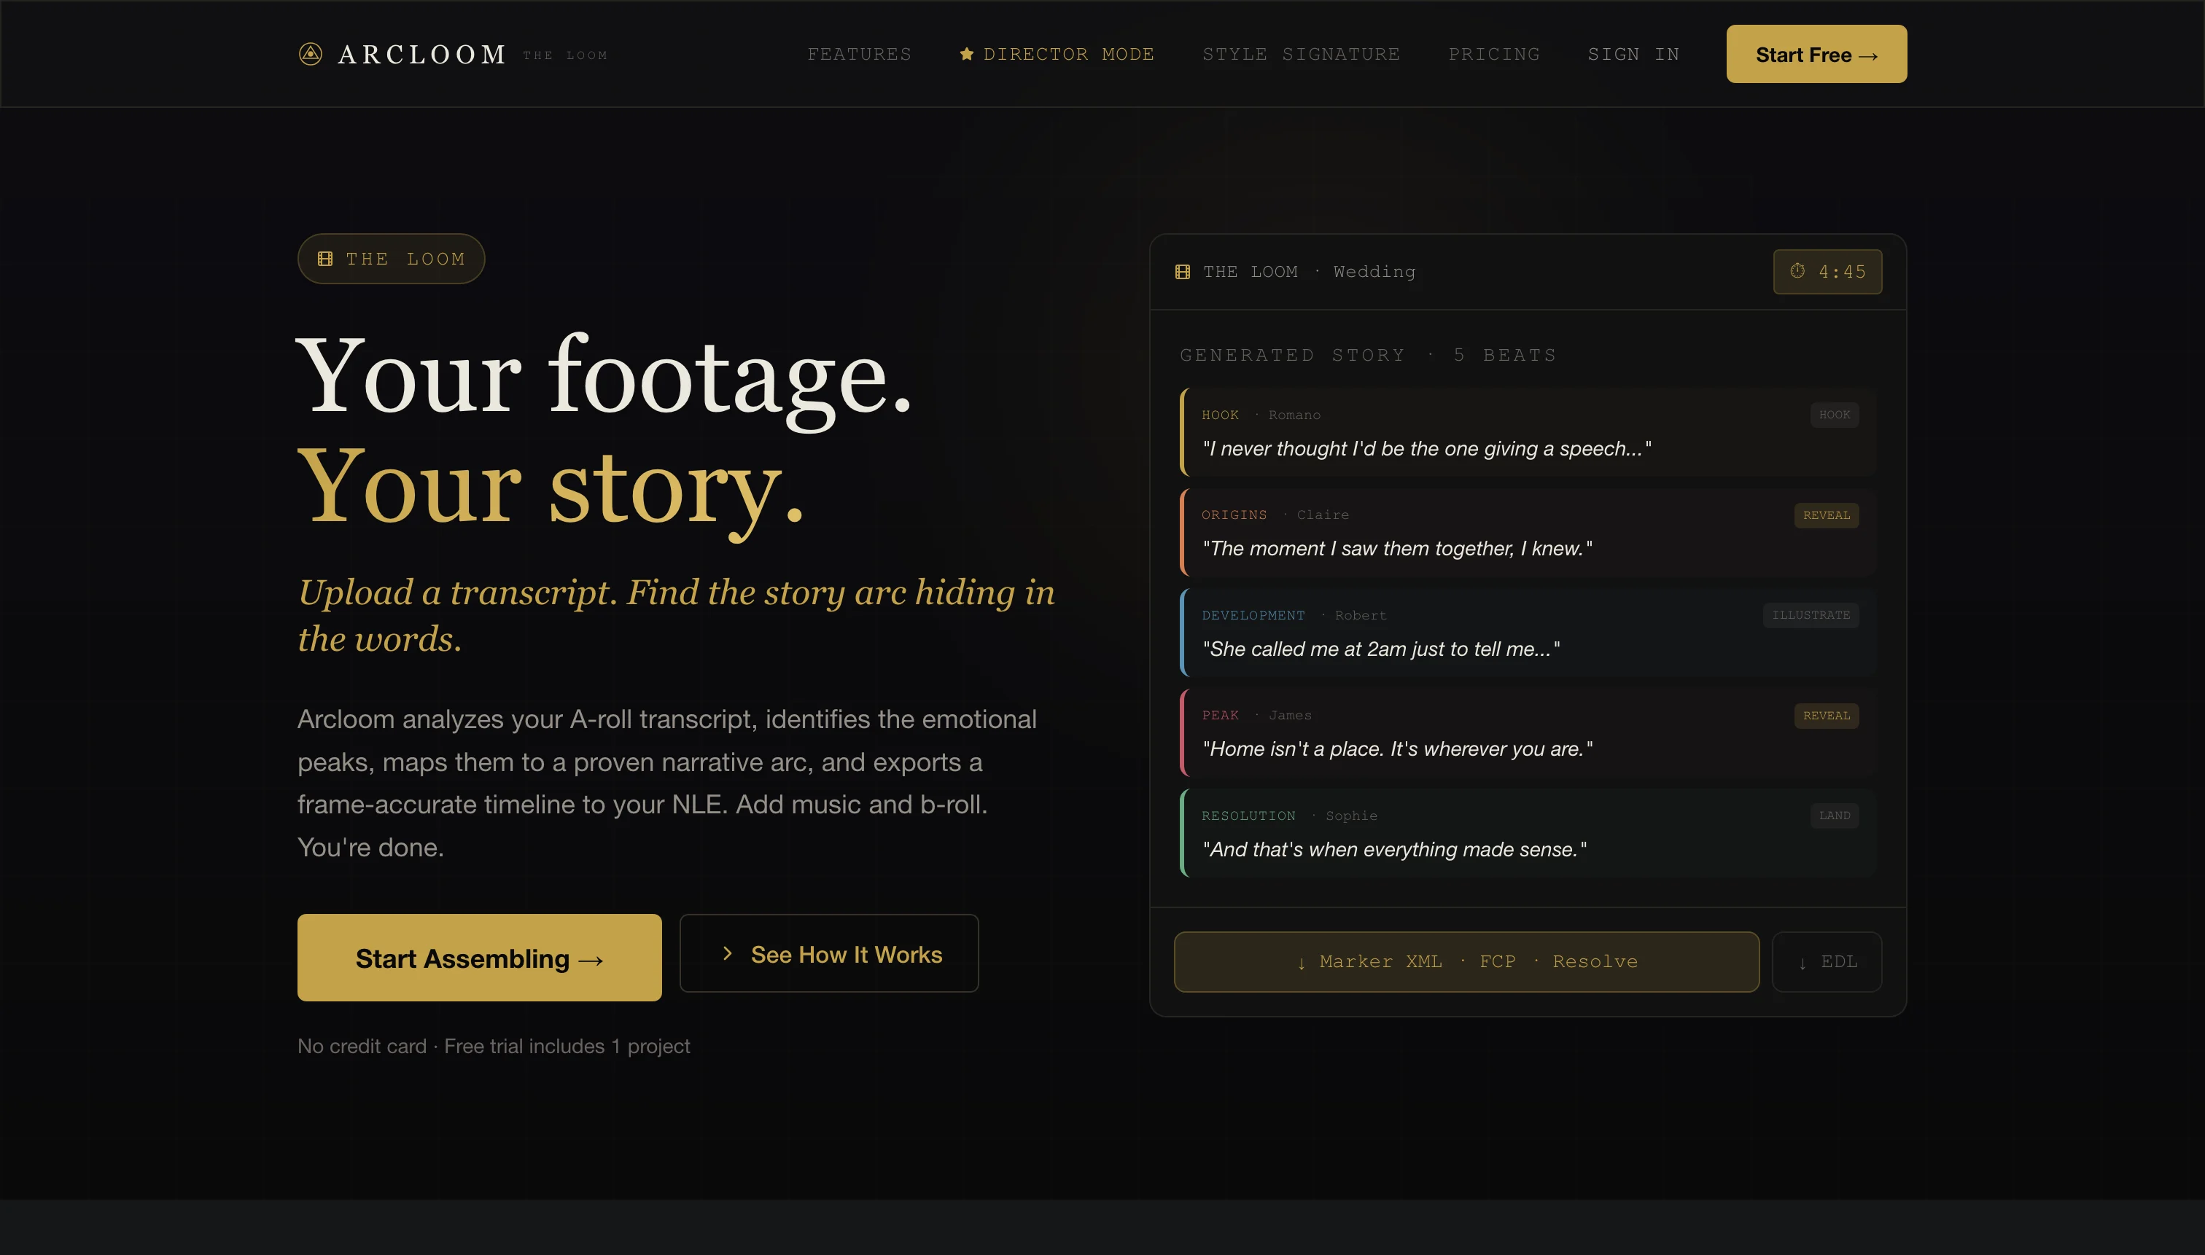
Task: Click the HOOK tag on Romano's card
Action: (1834, 415)
